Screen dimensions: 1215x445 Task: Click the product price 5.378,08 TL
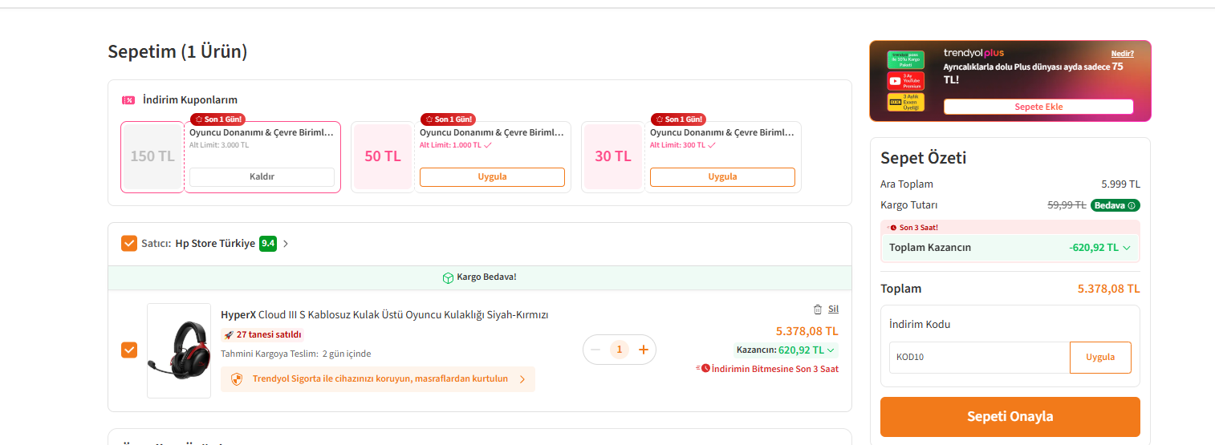click(x=807, y=330)
